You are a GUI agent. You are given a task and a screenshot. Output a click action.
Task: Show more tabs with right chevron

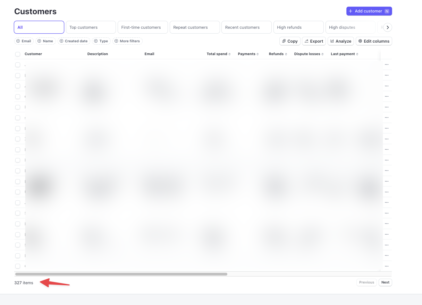point(387,27)
